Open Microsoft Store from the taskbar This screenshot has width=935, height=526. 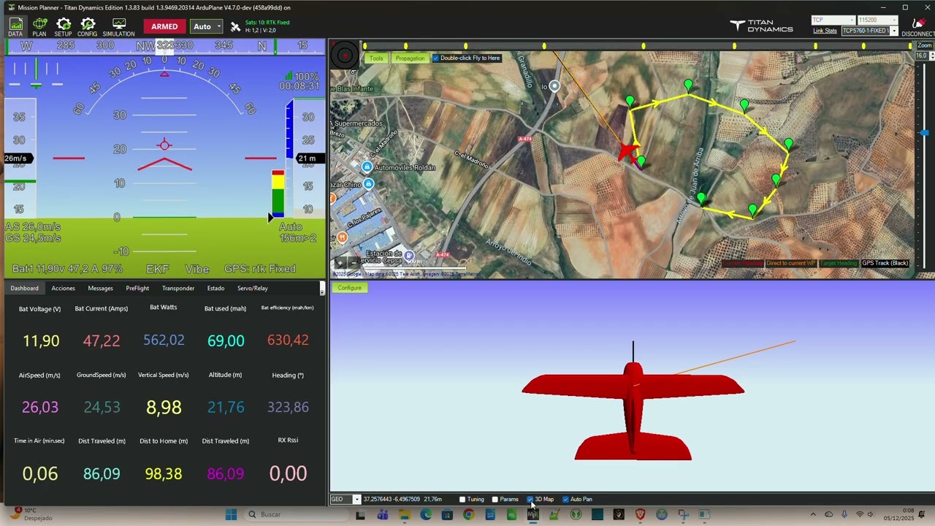coord(447,514)
